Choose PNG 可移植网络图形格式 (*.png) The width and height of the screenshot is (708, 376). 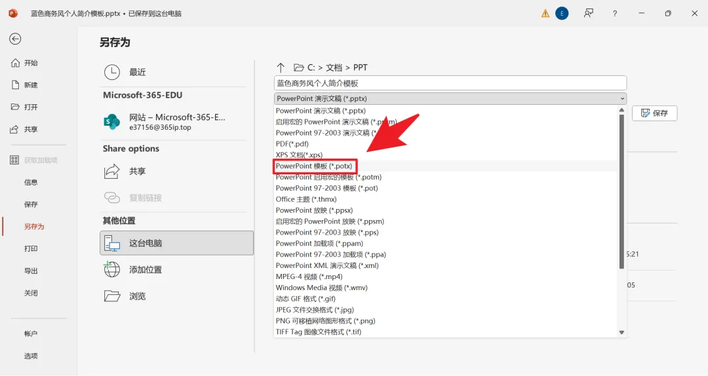(446, 321)
